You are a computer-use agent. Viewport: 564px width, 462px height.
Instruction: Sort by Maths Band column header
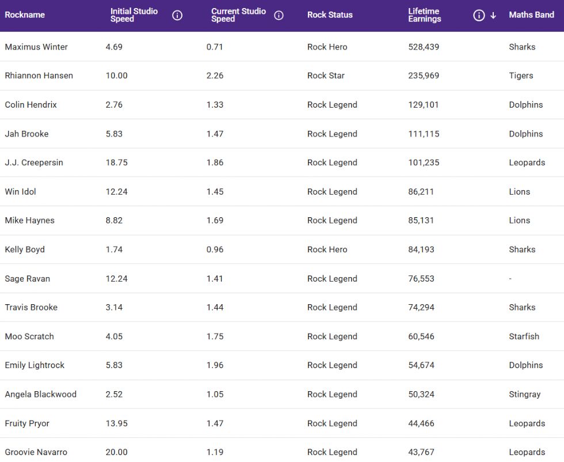coord(531,15)
